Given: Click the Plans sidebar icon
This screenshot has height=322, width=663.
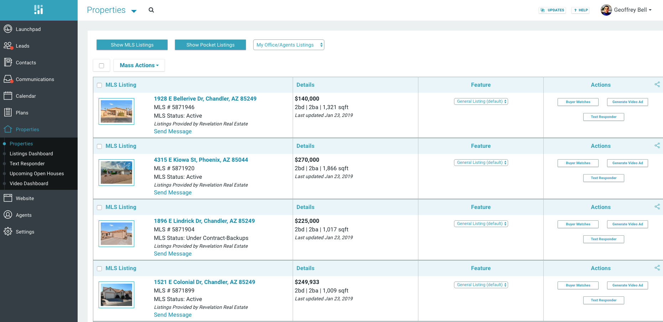Looking at the screenshot, I should [8, 112].
